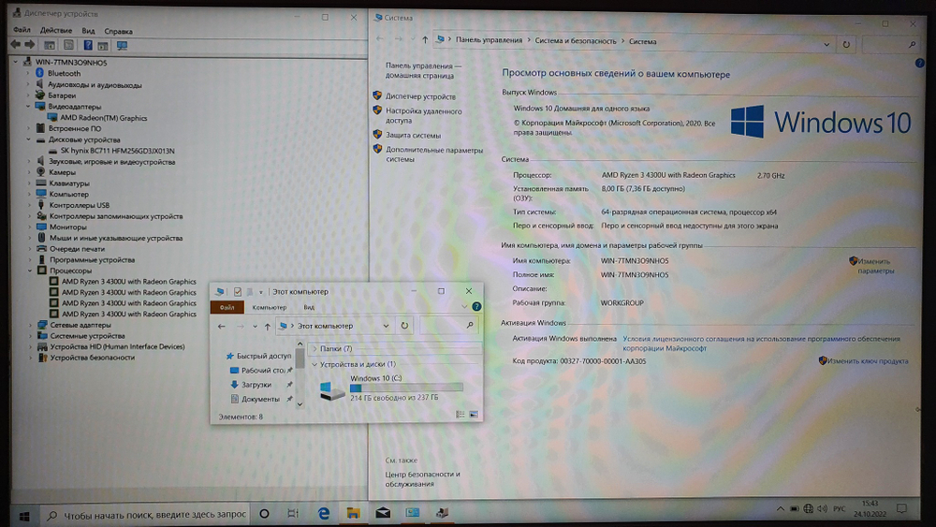
Task: Open File Explorer from the taskbar
Action: coord(353,513)
